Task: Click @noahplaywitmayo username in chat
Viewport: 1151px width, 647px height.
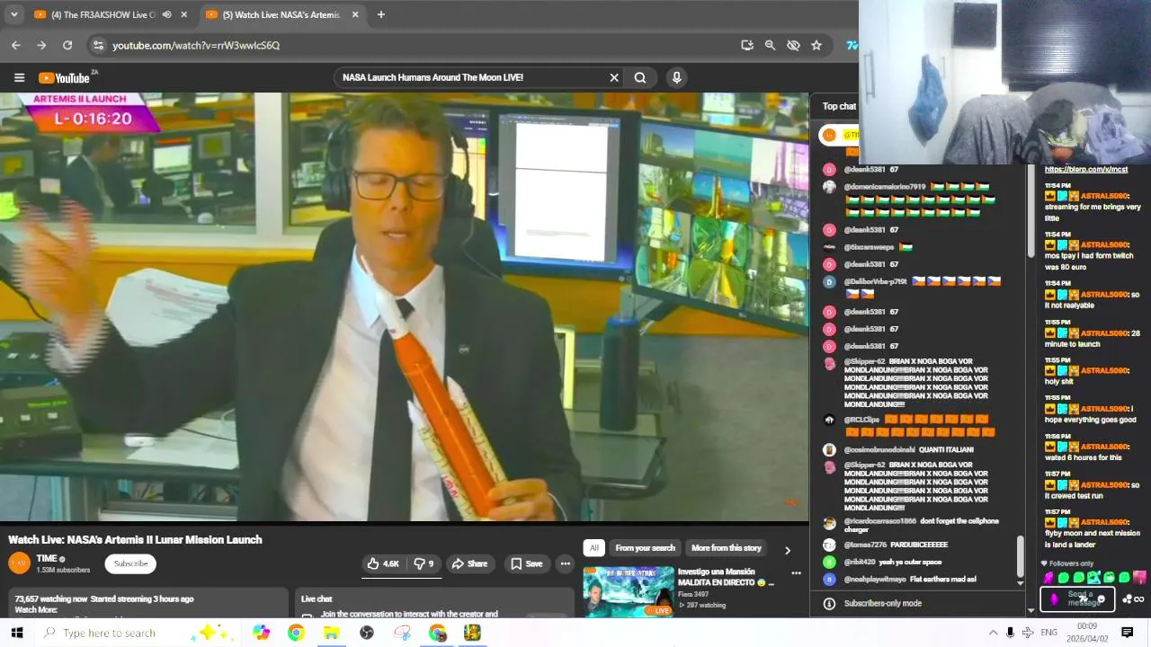Action: [874, 580]
